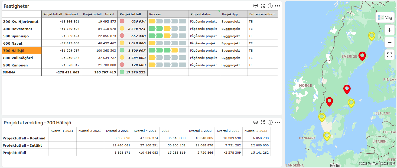397x168 pixels.
Task: Open the ©2026 TomTom attribution link
Action: tap(369, 164)
